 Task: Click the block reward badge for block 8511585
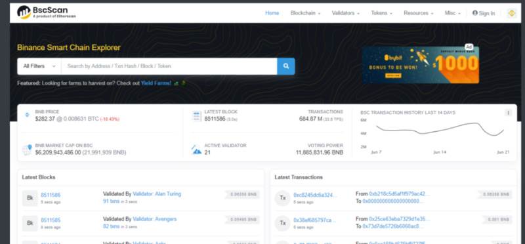point(243,220)
